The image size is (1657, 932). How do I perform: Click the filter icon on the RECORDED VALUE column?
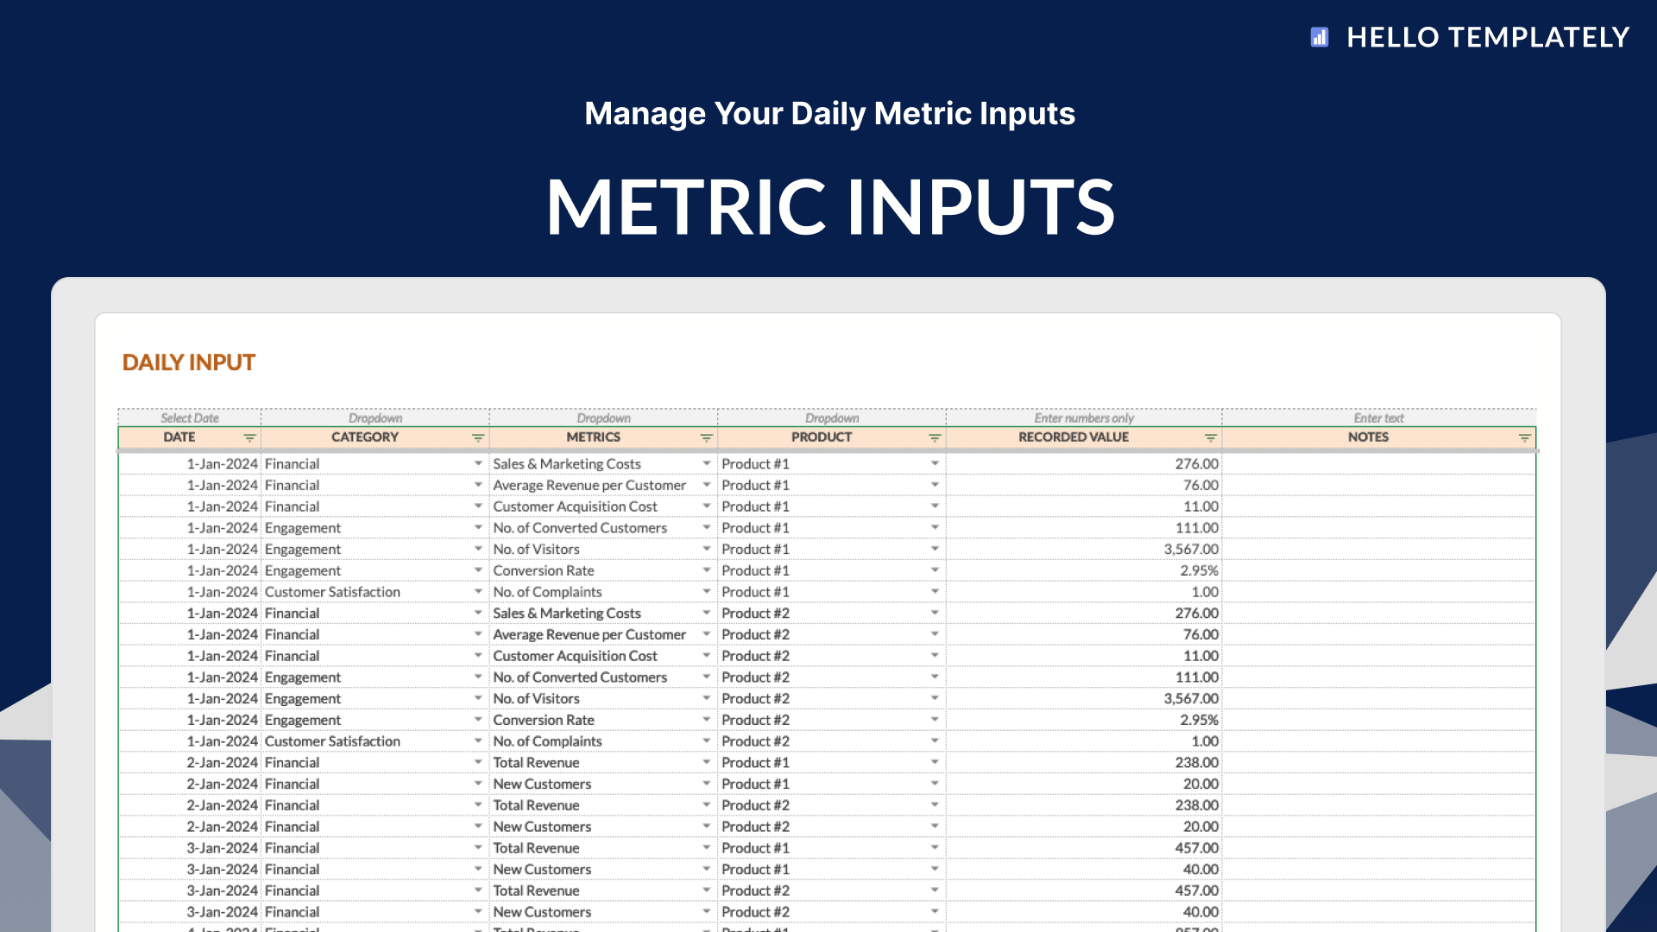[x=1211, y=438]
